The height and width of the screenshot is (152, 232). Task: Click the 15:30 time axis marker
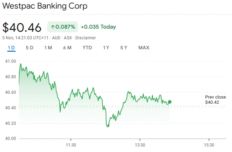pos(209,145)
